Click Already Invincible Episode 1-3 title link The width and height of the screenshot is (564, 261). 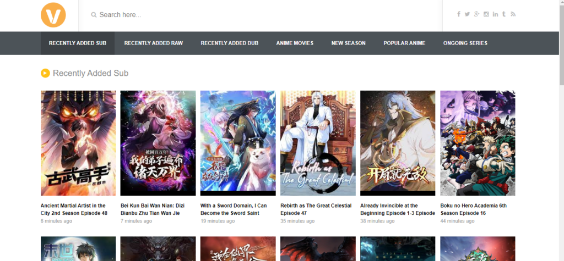pyautogui.click(x=398, y=209)
